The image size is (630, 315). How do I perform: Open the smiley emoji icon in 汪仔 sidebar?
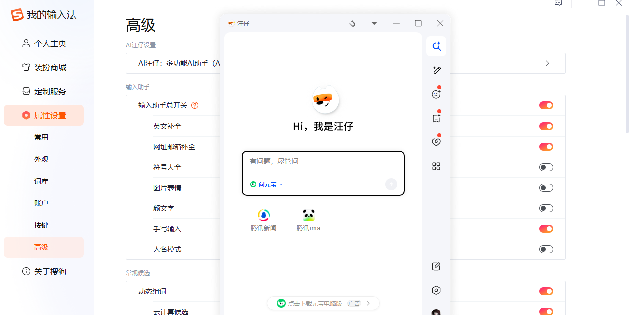(x=436, y=94)
